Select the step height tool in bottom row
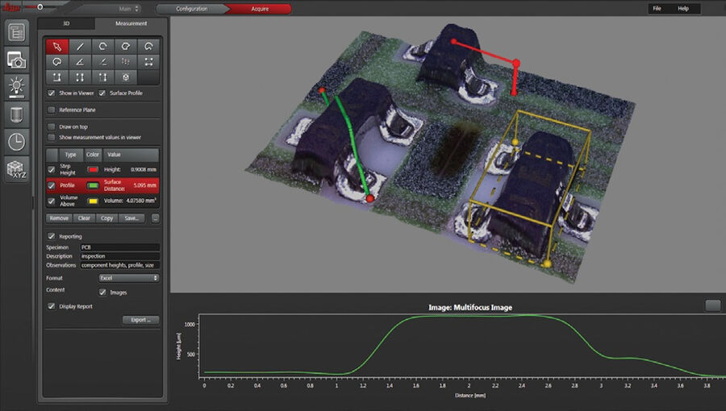This screenshot has width=726, height=411. (57, 77)
